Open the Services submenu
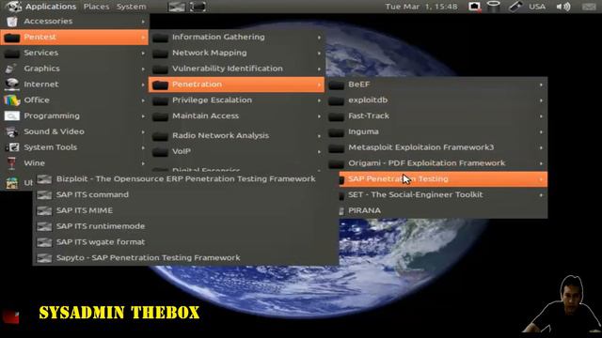602x338 pixels. tap(74, 53)
